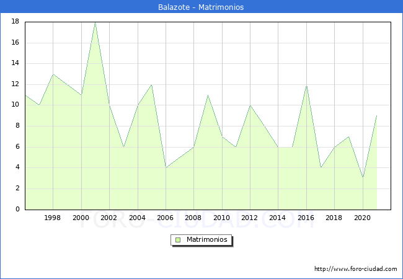This screenshot has height=279, width=403.
Task: Click the 8 y-axis label
Action: pyautogui.click(x=17, y=126)
